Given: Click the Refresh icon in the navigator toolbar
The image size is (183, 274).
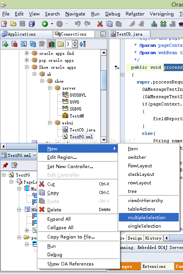Looking at the screenshot, I should (x=33, y=44).
